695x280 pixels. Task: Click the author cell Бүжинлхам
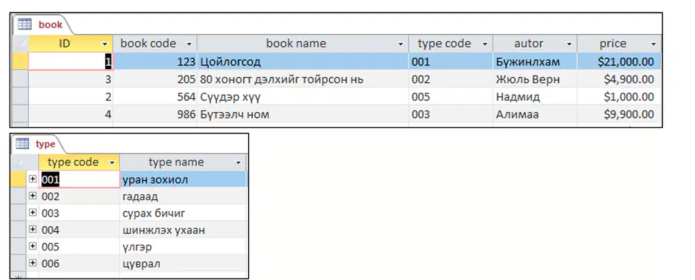[535, 62]
